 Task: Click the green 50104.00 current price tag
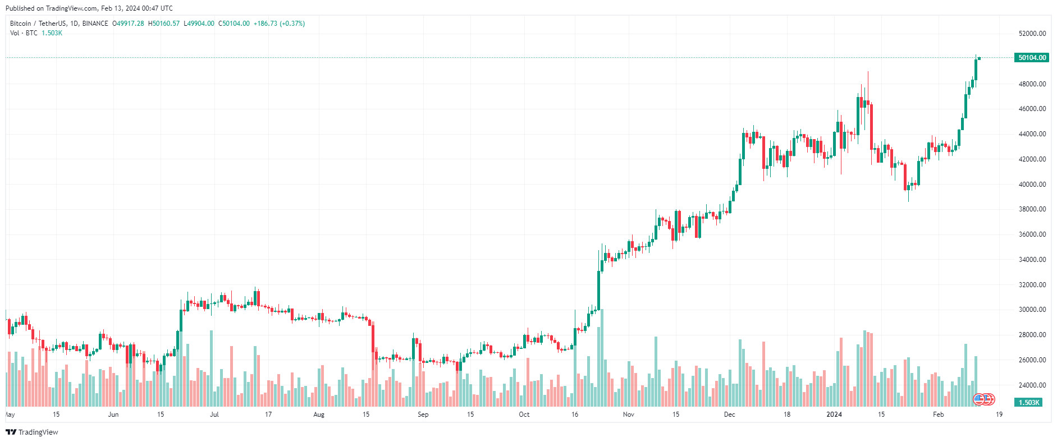tap(1032, 58)
